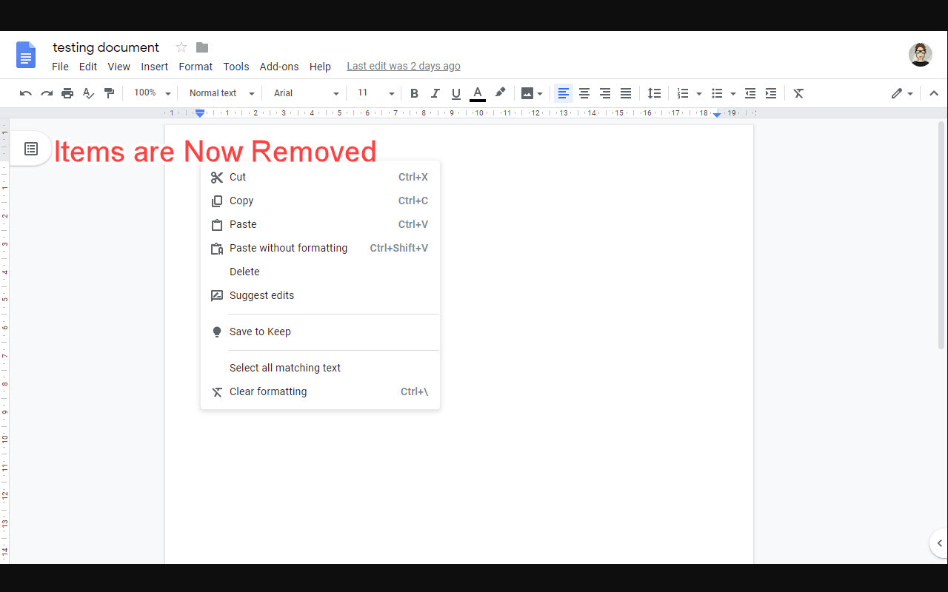Decrease indent icon

750,93
